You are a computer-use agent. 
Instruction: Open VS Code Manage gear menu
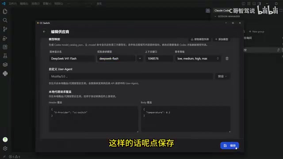(5, 148)
